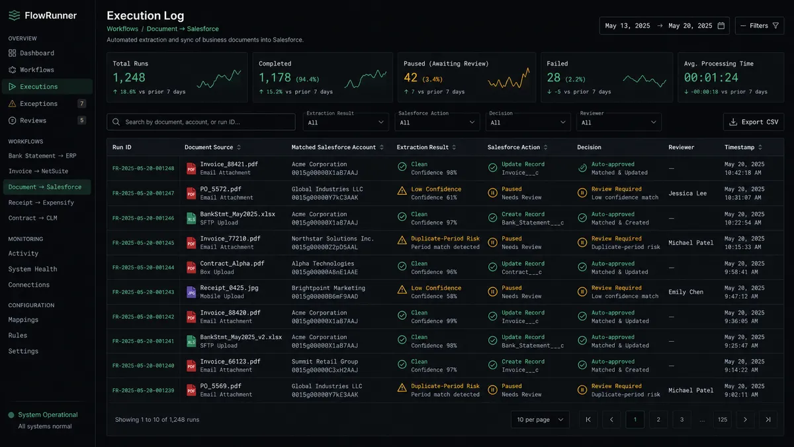Open the 10 per page dropdown

pos(540,419)
